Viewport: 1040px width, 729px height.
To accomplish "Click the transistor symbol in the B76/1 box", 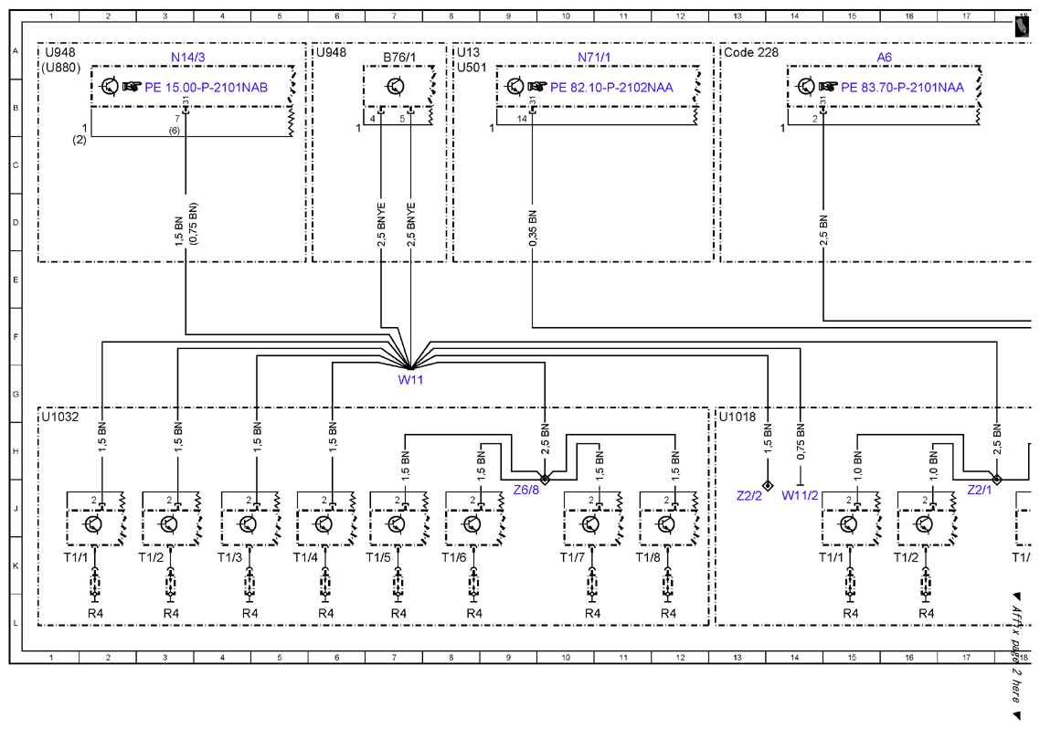I will pyautogui.click(x=396, y=86).
